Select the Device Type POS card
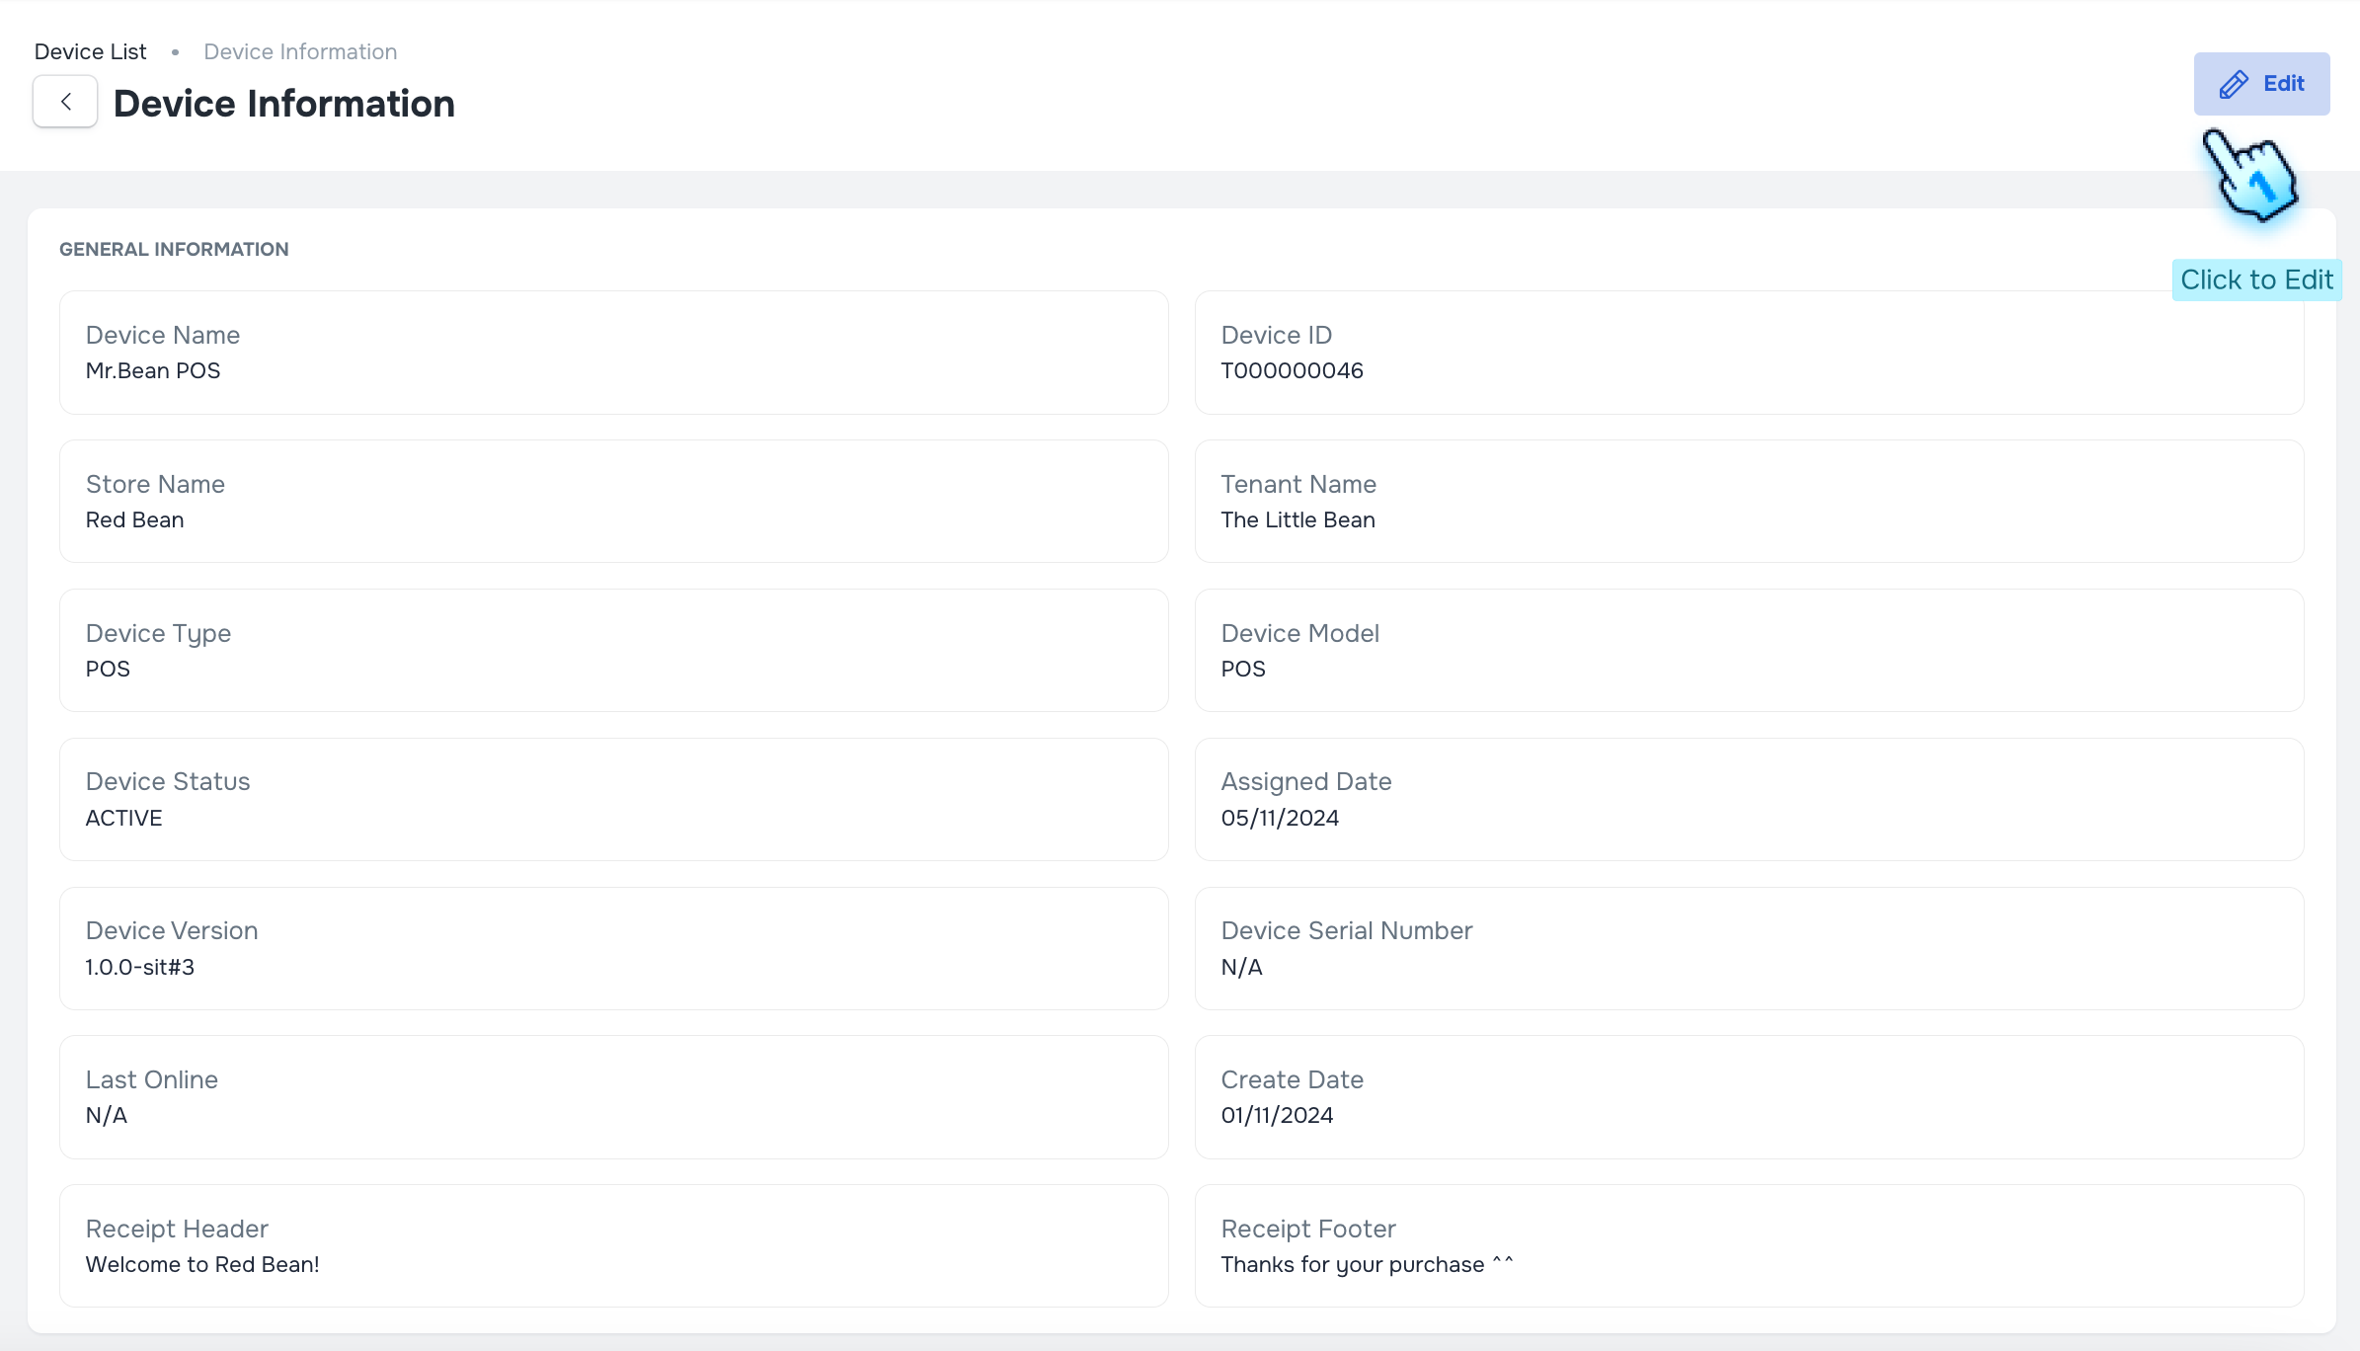 point(613,651)
